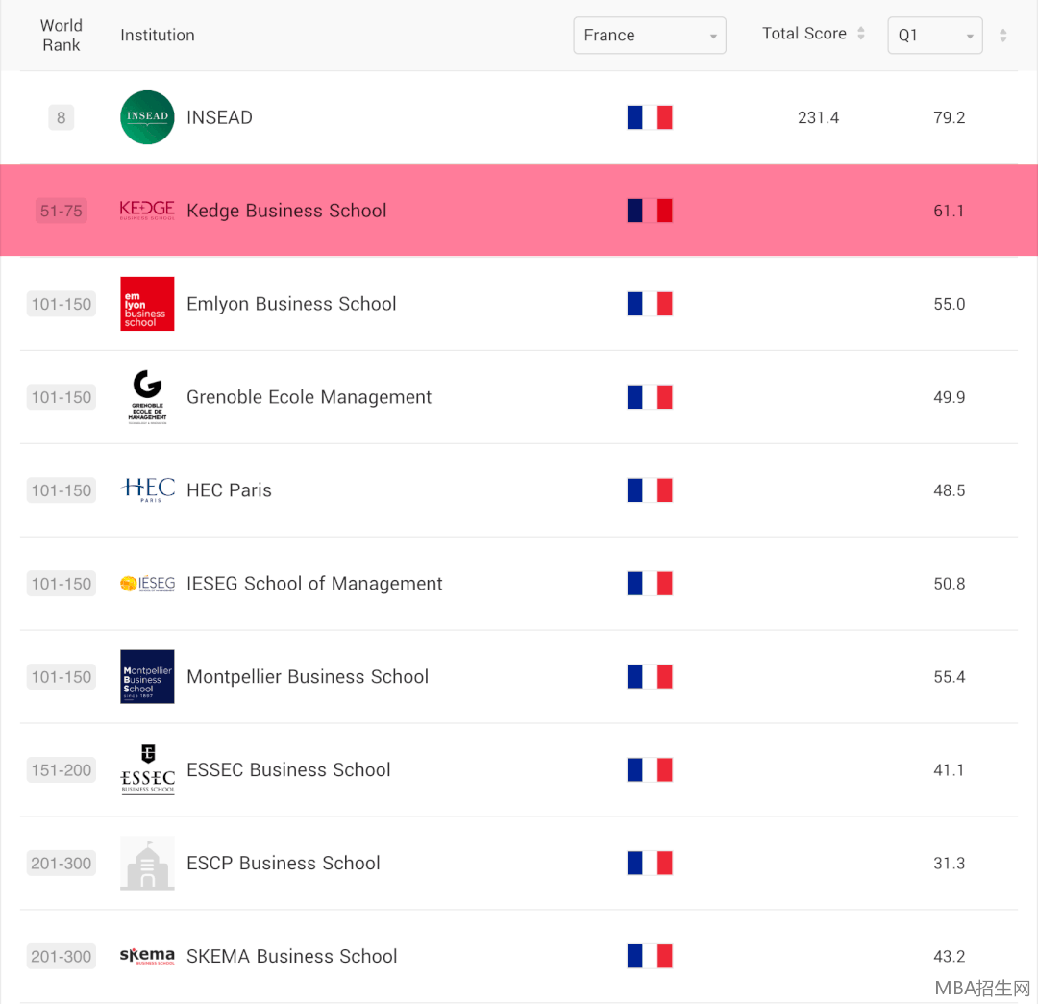The image size is (1038, 1004).
Task: Open the Q1 indicator dropdown
Action: coord(934,36)
